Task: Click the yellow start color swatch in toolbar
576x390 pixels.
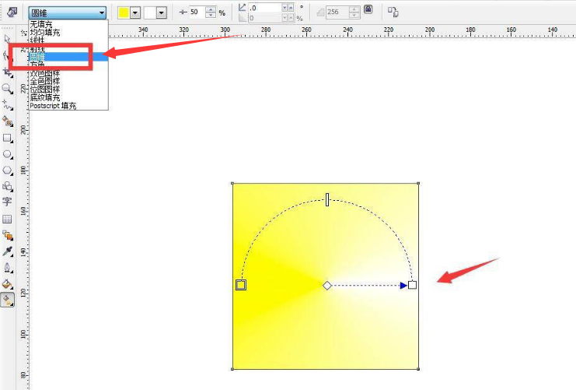Action: 124,13
